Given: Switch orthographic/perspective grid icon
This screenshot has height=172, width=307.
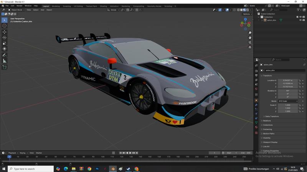Looking at the screenshot, I should pos(250,47).
